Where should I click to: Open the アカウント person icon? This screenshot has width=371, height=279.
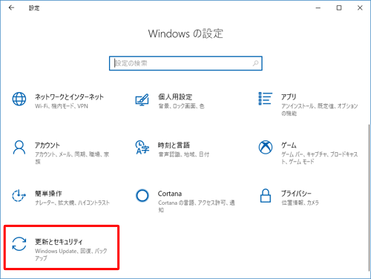point(19,148)
